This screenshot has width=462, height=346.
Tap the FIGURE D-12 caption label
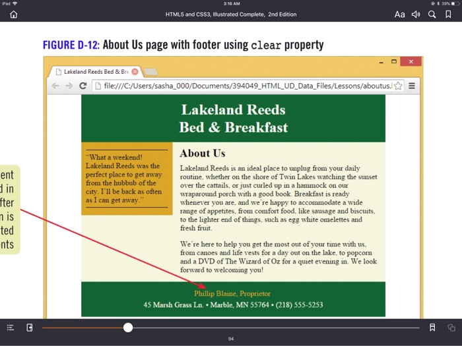tap(71, 45)
